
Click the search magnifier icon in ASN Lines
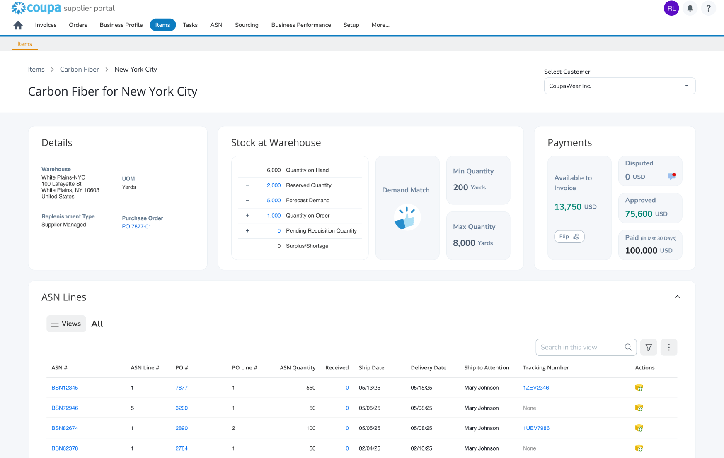click(628, 348)
